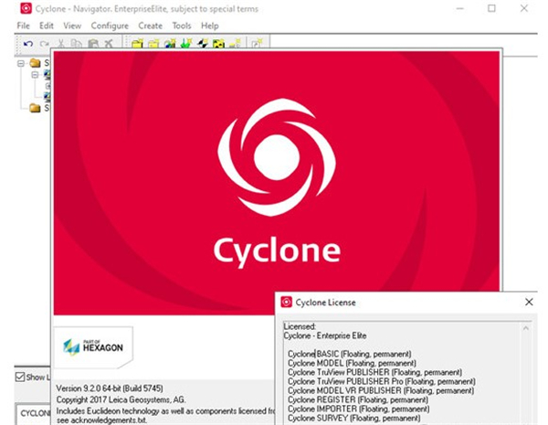Screen dimensions: 548x425
Task: Open the Configure menu
Action: (x=110, y=26)
